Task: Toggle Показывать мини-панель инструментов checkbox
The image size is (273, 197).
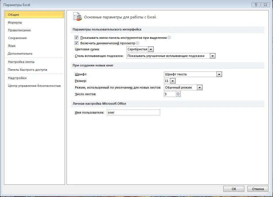Action: tap(76, 37)
